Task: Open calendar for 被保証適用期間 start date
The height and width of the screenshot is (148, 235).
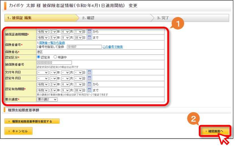Action: [89, 31]
